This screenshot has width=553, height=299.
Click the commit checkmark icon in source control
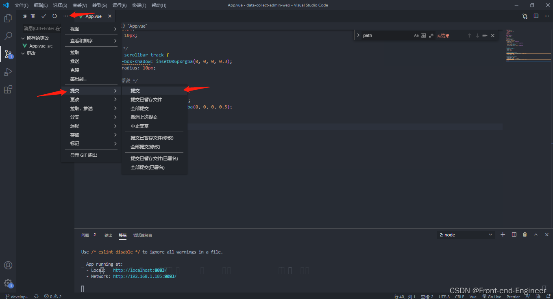click(44, 16)
